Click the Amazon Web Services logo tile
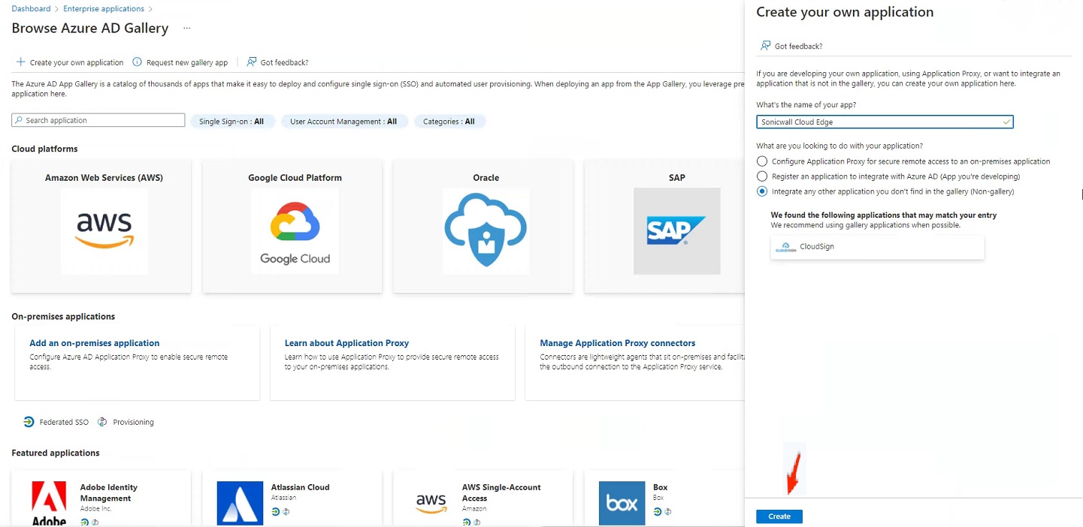This screenshot has width=1083, height=527. [x=104, y=230]
